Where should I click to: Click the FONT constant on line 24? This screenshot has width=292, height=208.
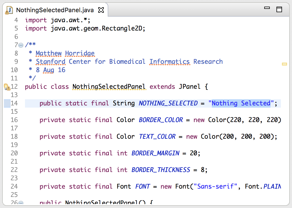(142, 186)
